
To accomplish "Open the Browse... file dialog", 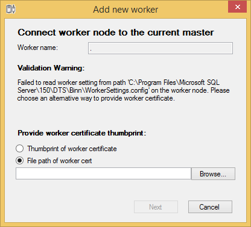I will click(213, 174).
